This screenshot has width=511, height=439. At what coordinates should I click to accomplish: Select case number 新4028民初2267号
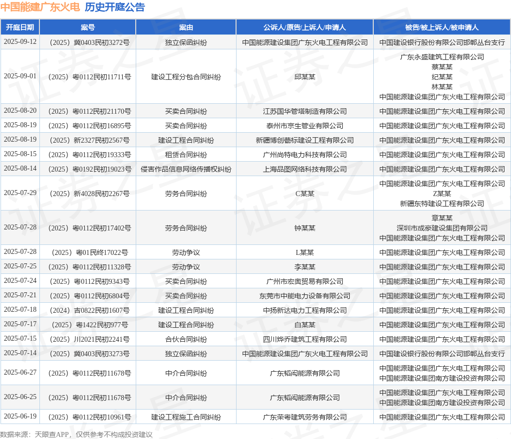coord(89,194)
